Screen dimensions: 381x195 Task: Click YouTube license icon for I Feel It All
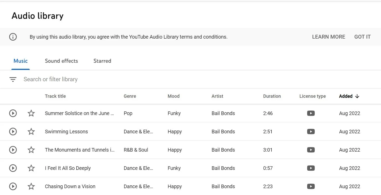coord(311,168)
